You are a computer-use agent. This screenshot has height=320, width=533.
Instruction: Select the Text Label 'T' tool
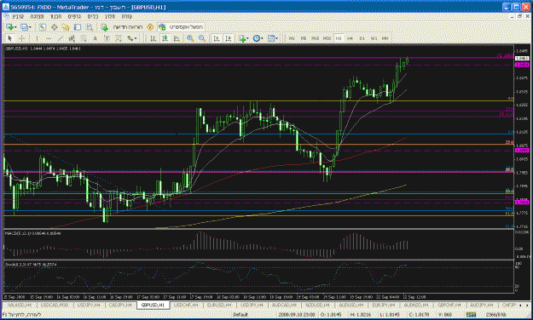107,38
